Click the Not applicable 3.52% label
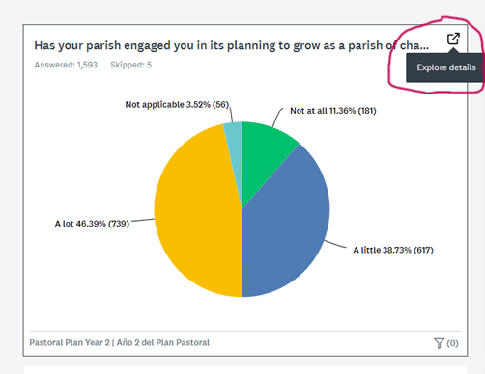485x374 pixels. click(x=177, y=105)
